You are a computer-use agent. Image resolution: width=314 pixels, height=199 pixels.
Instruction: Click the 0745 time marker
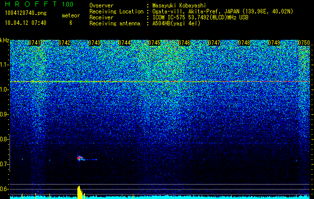click(154, 43)
